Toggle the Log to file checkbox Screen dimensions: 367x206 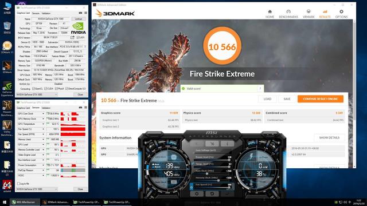pos(18,184)
